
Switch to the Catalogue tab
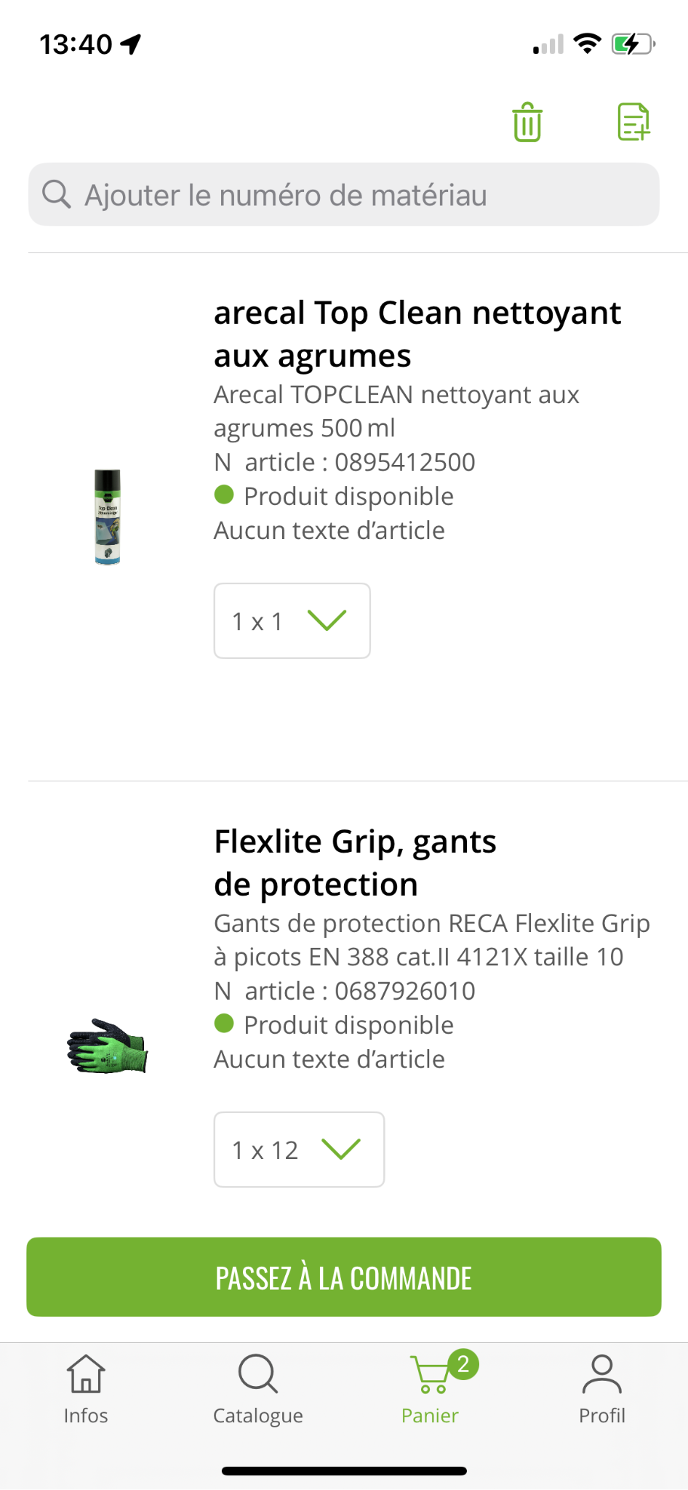(258, 1390)
